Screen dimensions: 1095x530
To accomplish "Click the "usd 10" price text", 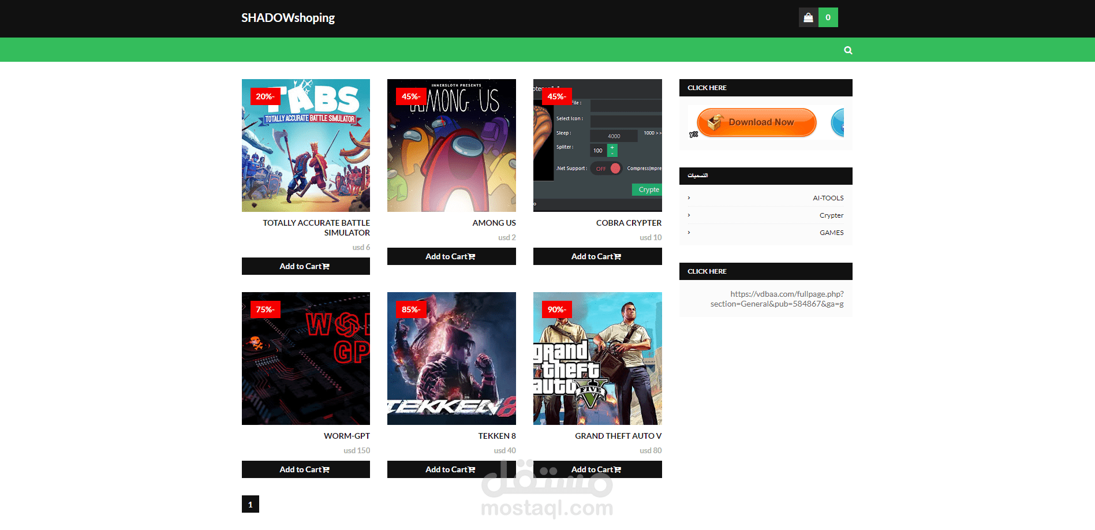I will tap(651, 237).
